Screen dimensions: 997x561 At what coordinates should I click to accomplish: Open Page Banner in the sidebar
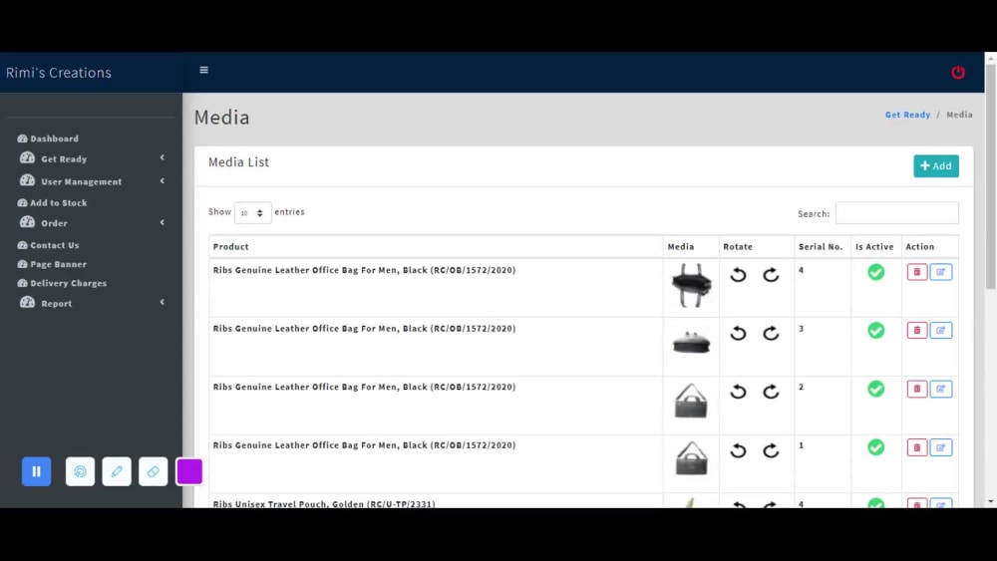coord(52,264)
